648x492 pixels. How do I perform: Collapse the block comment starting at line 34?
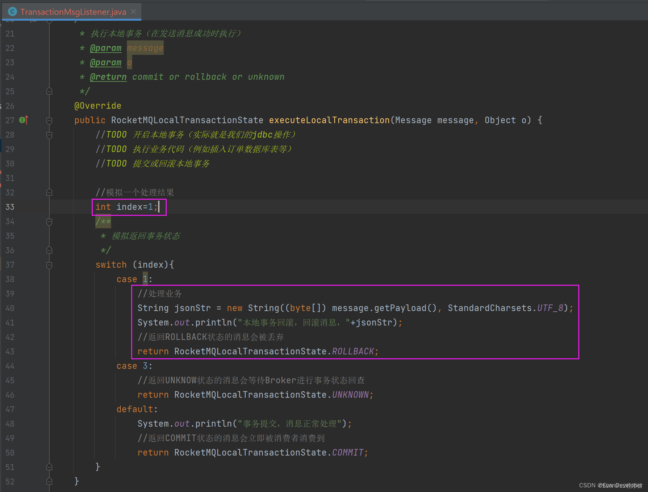click(x=49, y=221)
